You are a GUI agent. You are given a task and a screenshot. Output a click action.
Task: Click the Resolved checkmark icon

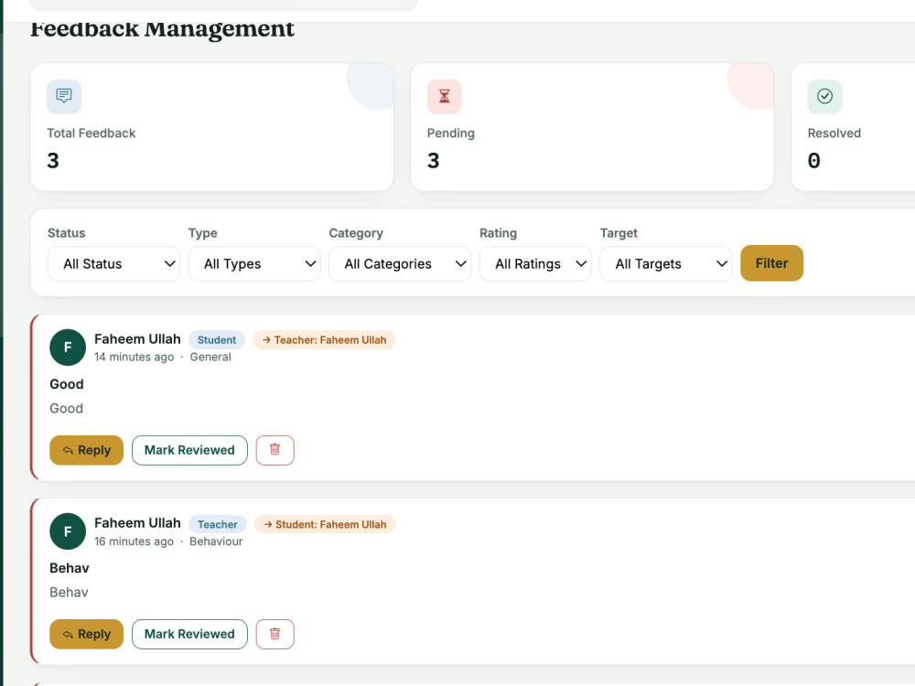(x=824, y=96)
